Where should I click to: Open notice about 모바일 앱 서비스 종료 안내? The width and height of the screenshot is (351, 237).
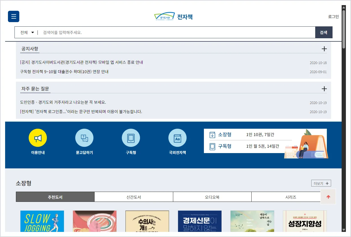pyautogui.click(x=82, y=62)
